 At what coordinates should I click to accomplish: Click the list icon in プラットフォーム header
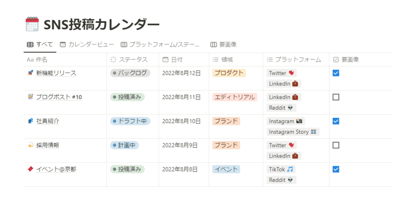[270, 60]
